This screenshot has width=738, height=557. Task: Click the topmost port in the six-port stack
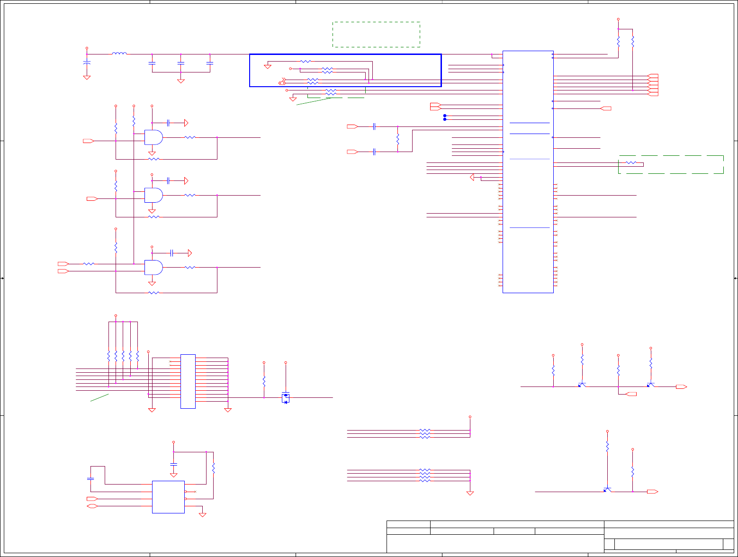click(x=653, y=76)
